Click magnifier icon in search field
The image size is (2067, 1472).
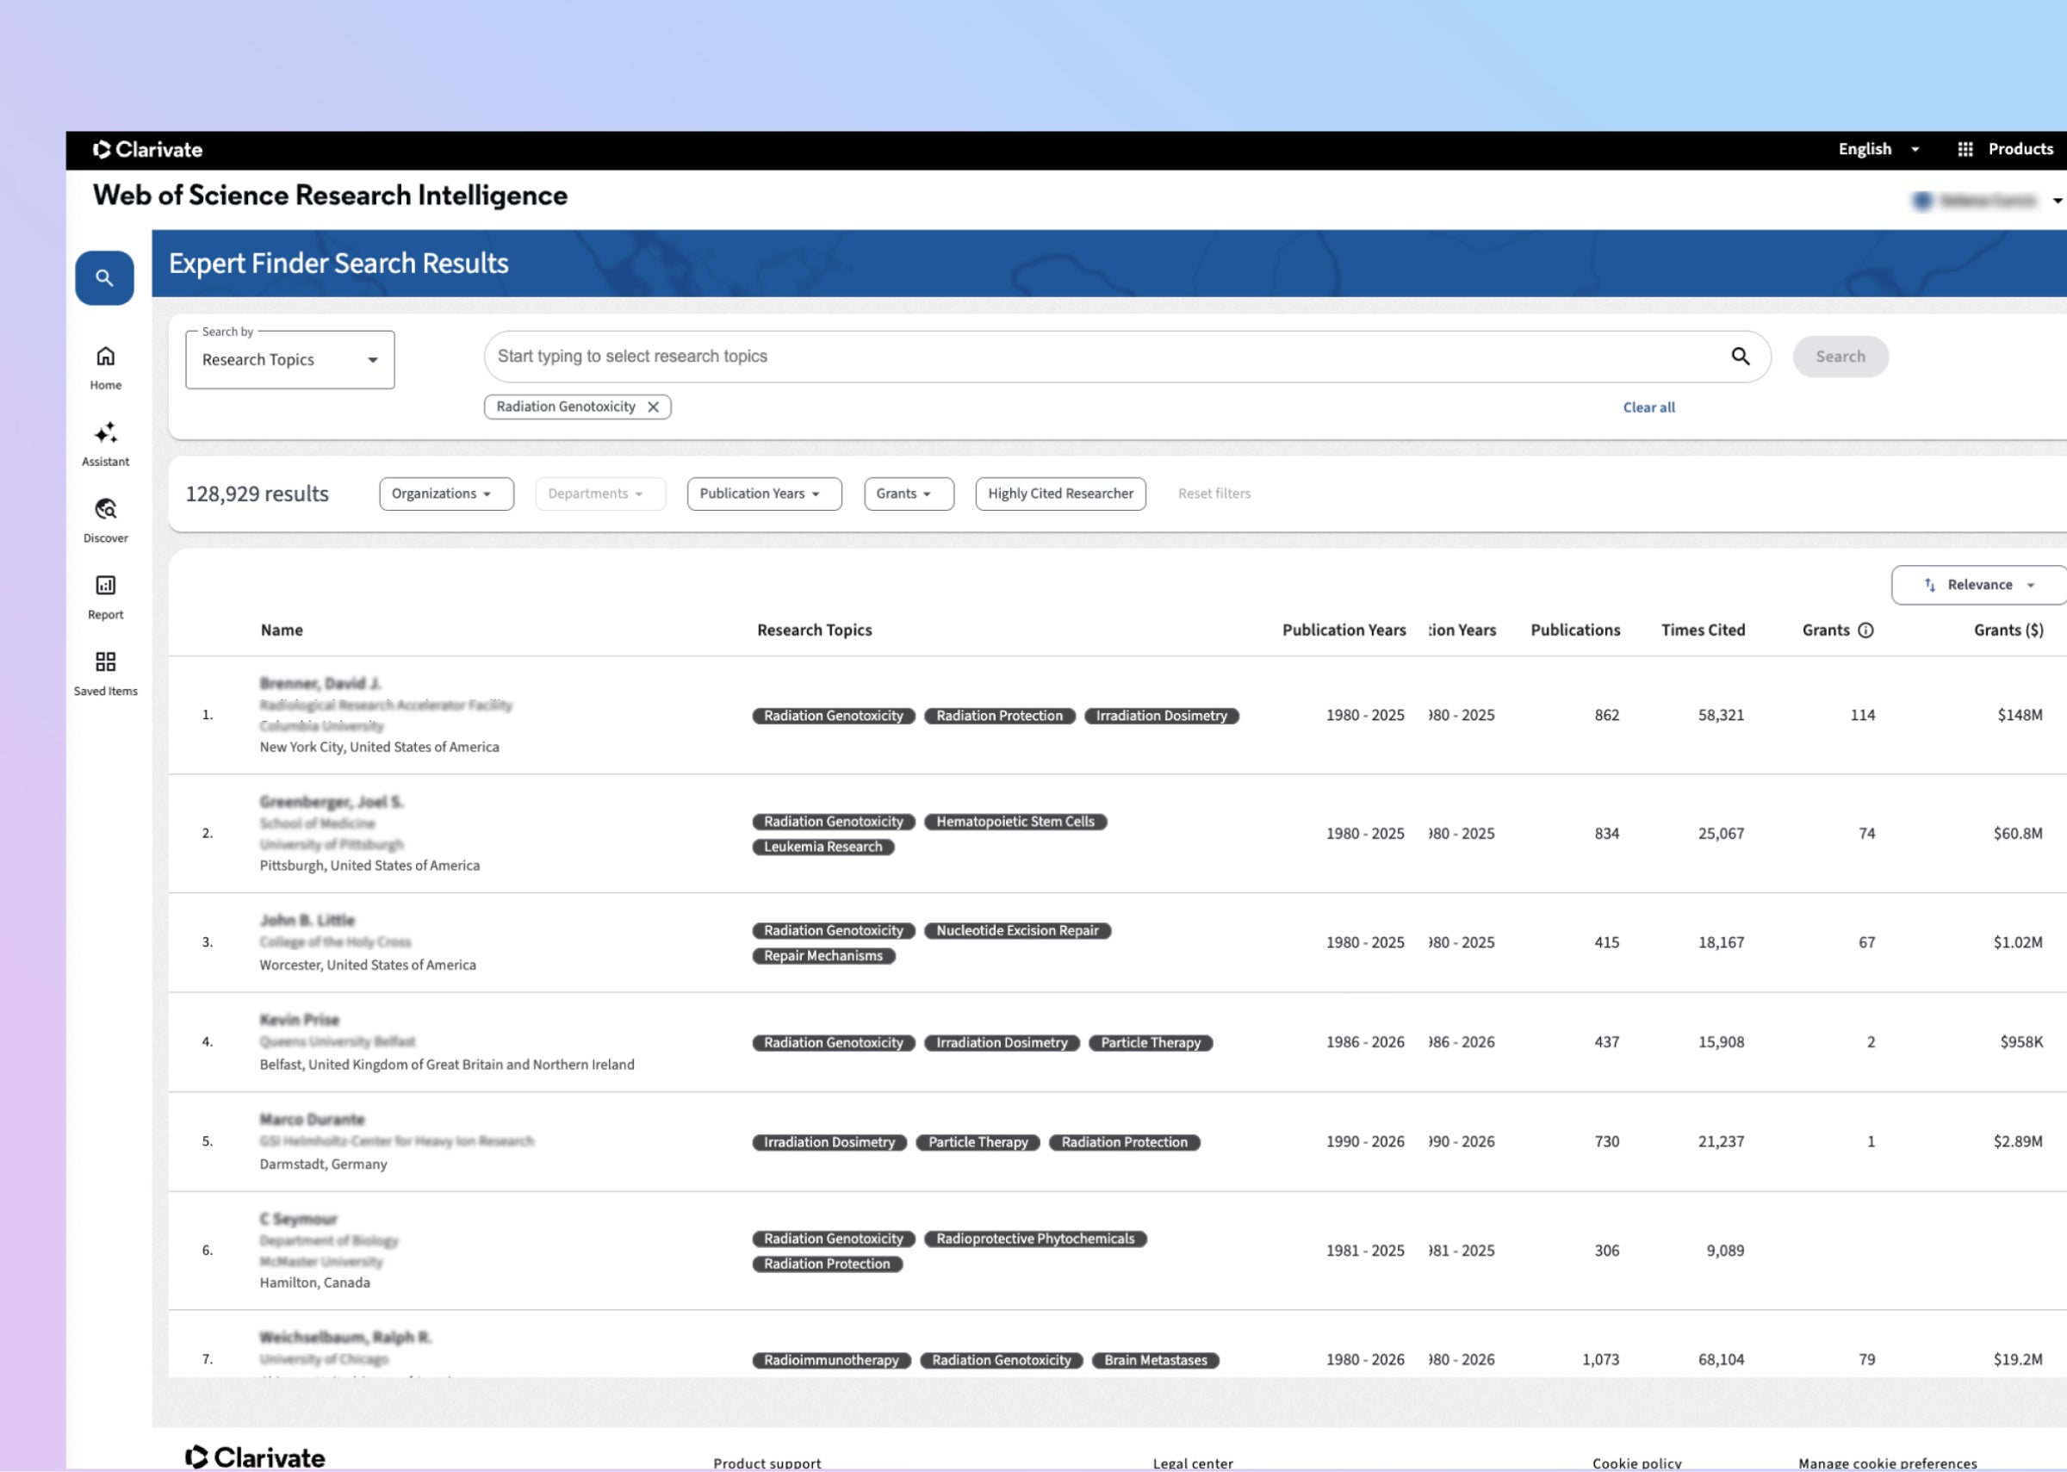pyautogui.click(x=1740, y=357)
